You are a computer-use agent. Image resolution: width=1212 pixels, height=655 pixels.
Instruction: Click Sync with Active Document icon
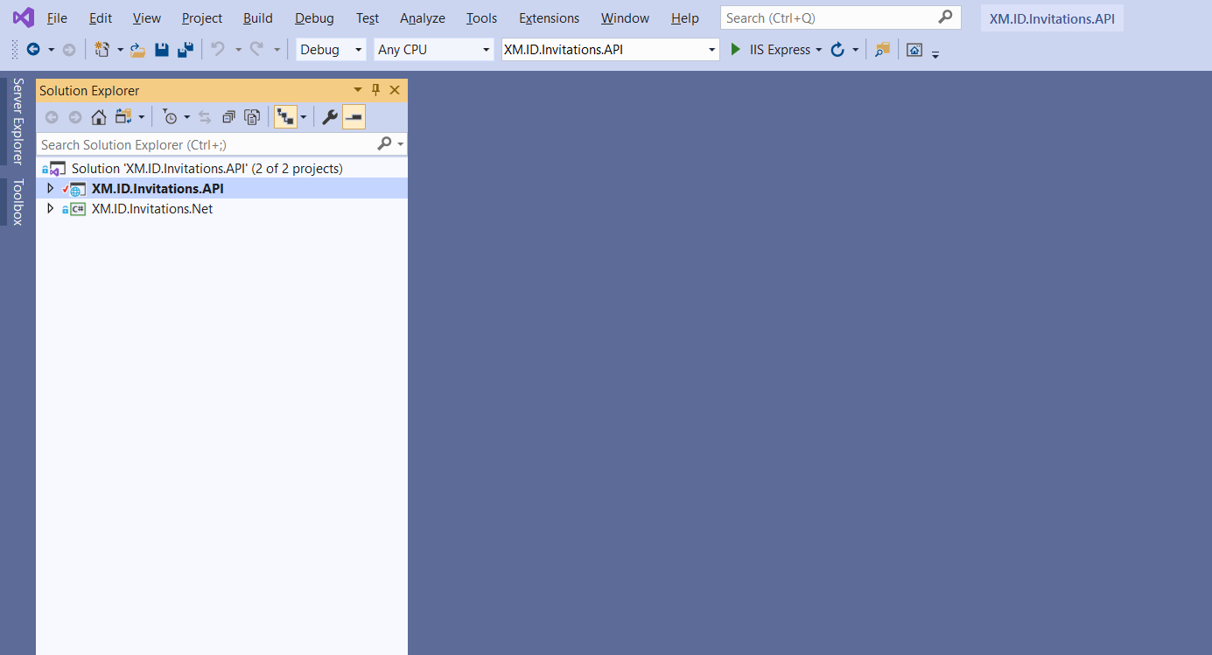205,116
